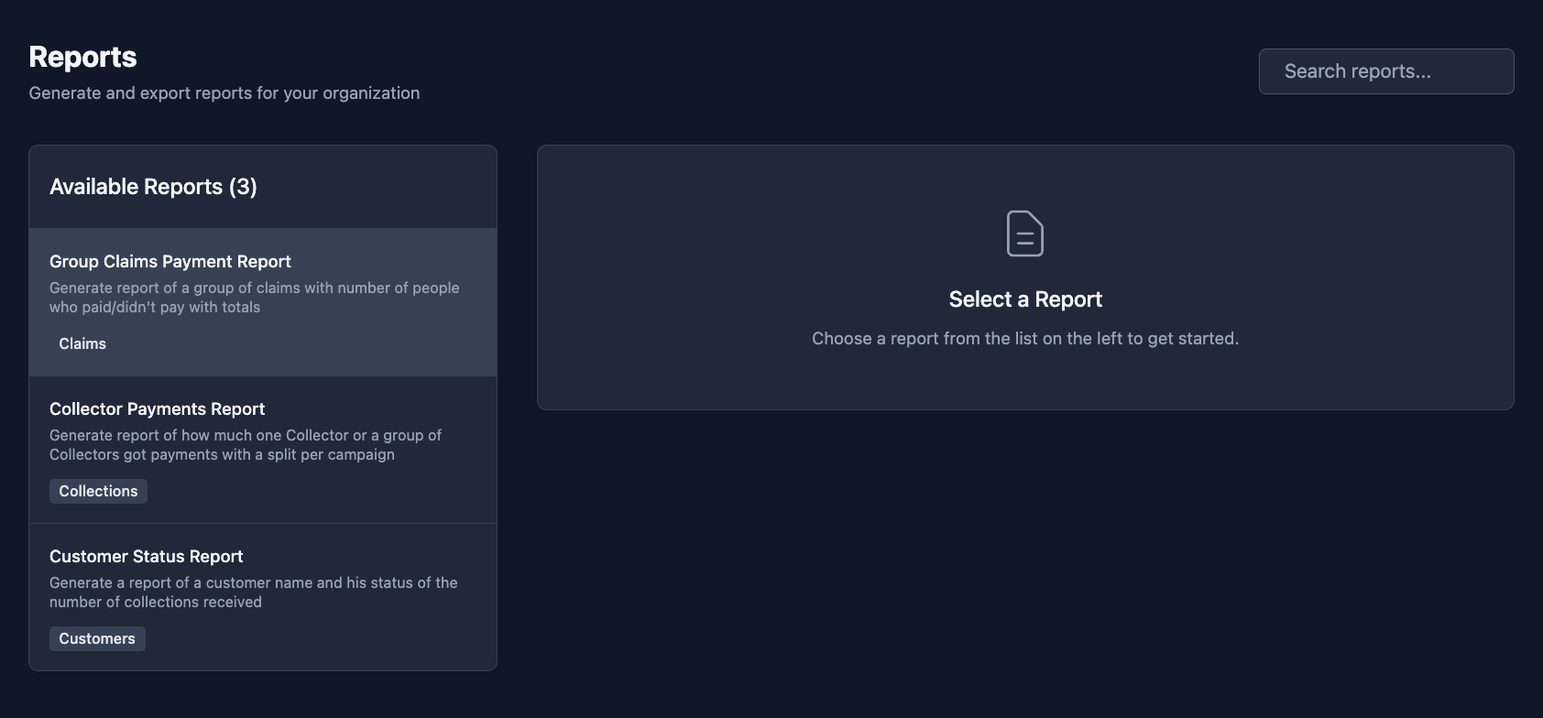The width and height of the screenshot is (1543, 718).
Task: Focus the Search reports input field
Action: (x=1385, y=71)
